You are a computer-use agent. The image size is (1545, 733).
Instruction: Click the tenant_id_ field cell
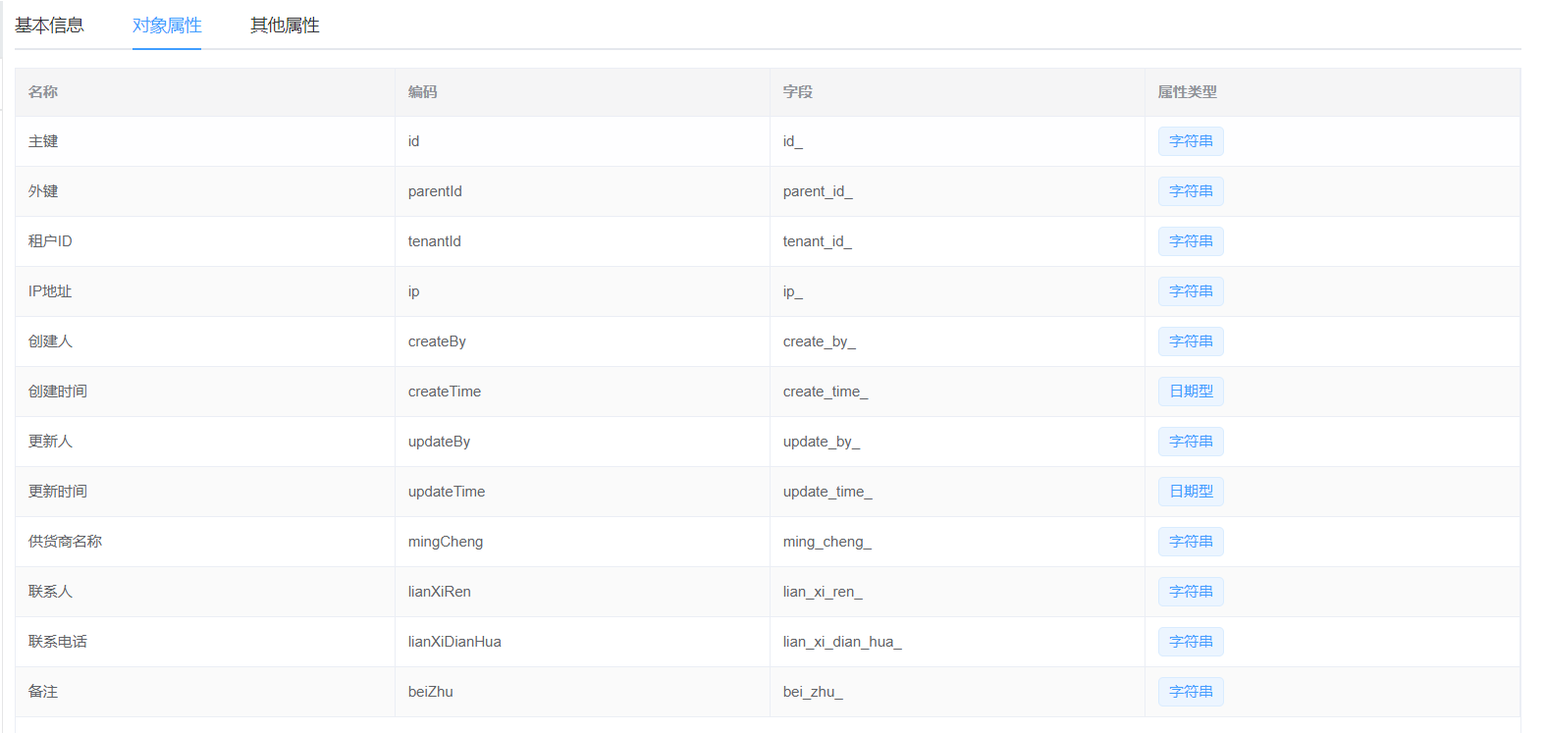[x=817, y=241]
